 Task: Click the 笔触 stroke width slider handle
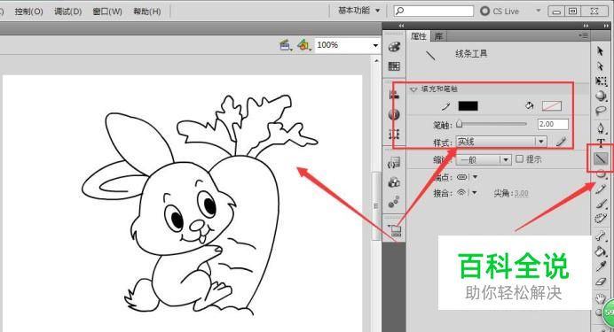(x=460, y=124)
